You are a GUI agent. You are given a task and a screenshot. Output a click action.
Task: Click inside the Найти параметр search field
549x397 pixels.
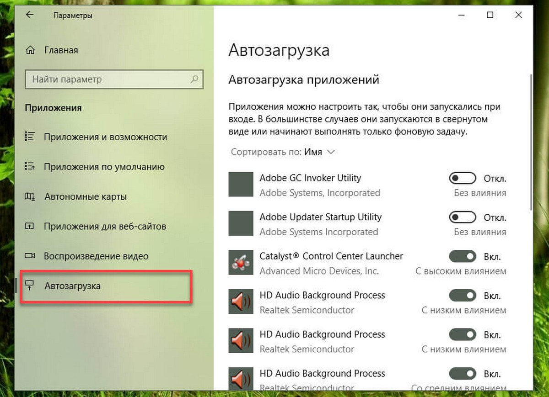click(114, 79)
